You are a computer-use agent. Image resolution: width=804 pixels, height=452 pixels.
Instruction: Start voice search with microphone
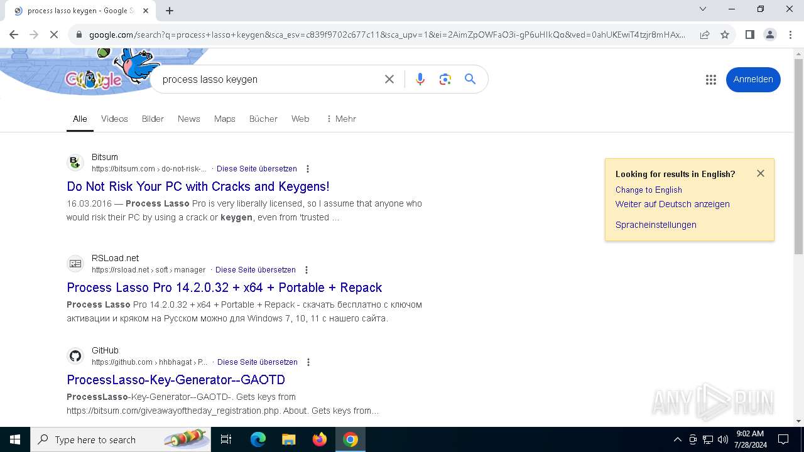[x=420, y=79]
